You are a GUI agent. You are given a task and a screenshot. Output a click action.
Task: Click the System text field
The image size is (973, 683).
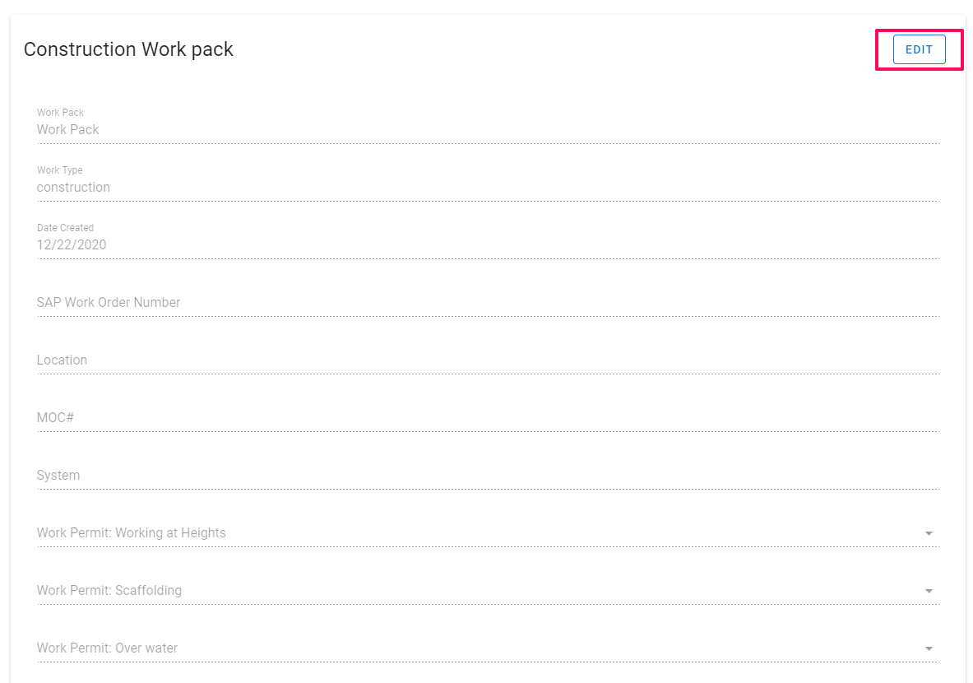[x=485, y=476]
